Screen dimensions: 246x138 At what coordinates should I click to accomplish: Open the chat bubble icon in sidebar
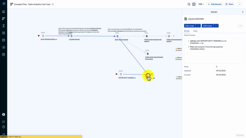click(x=3, y=122)
